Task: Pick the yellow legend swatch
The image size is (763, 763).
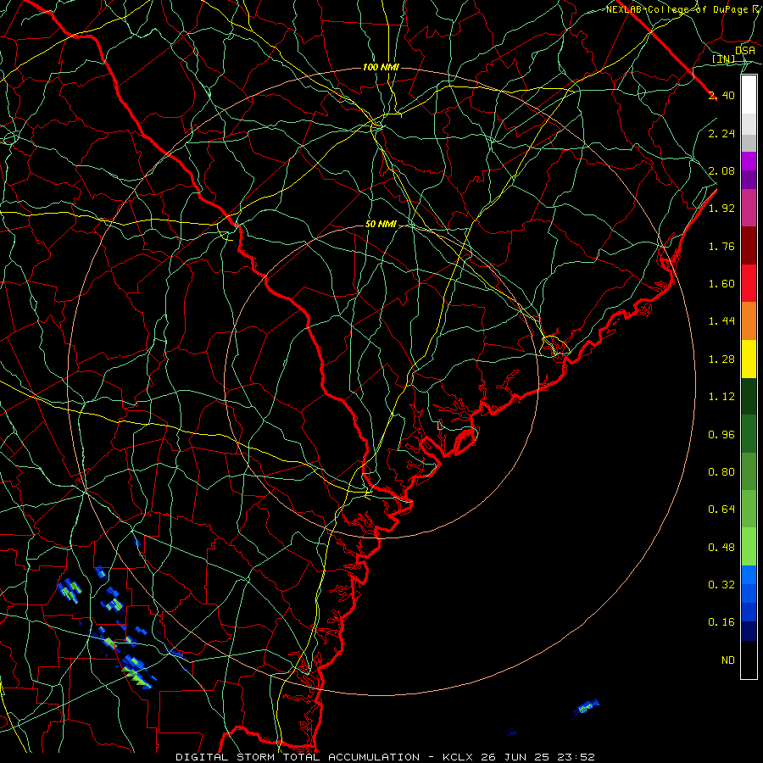Action: [749, 359]
